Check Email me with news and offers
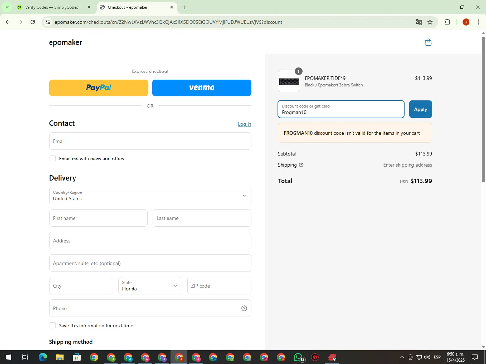Viewport: 486px width, 364px height. click(52, 158)
